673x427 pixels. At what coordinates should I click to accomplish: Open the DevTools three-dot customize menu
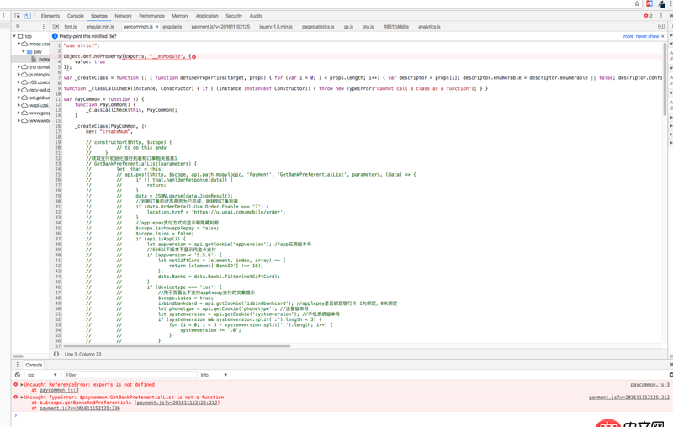coord(661,16)
